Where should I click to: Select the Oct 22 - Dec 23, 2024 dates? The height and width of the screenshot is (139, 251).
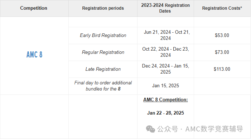165,52
